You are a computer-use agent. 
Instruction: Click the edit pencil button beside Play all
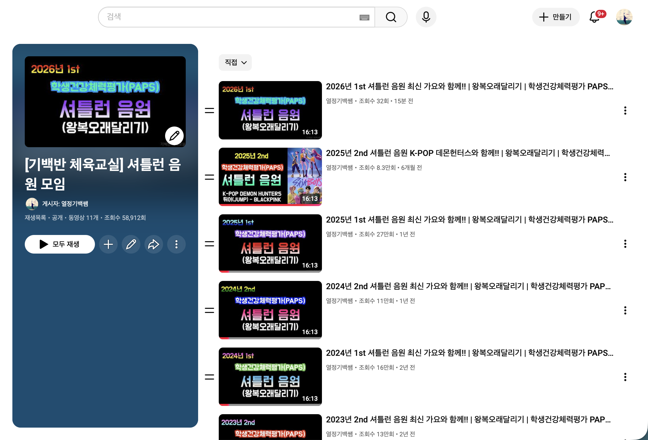(131, 244)
